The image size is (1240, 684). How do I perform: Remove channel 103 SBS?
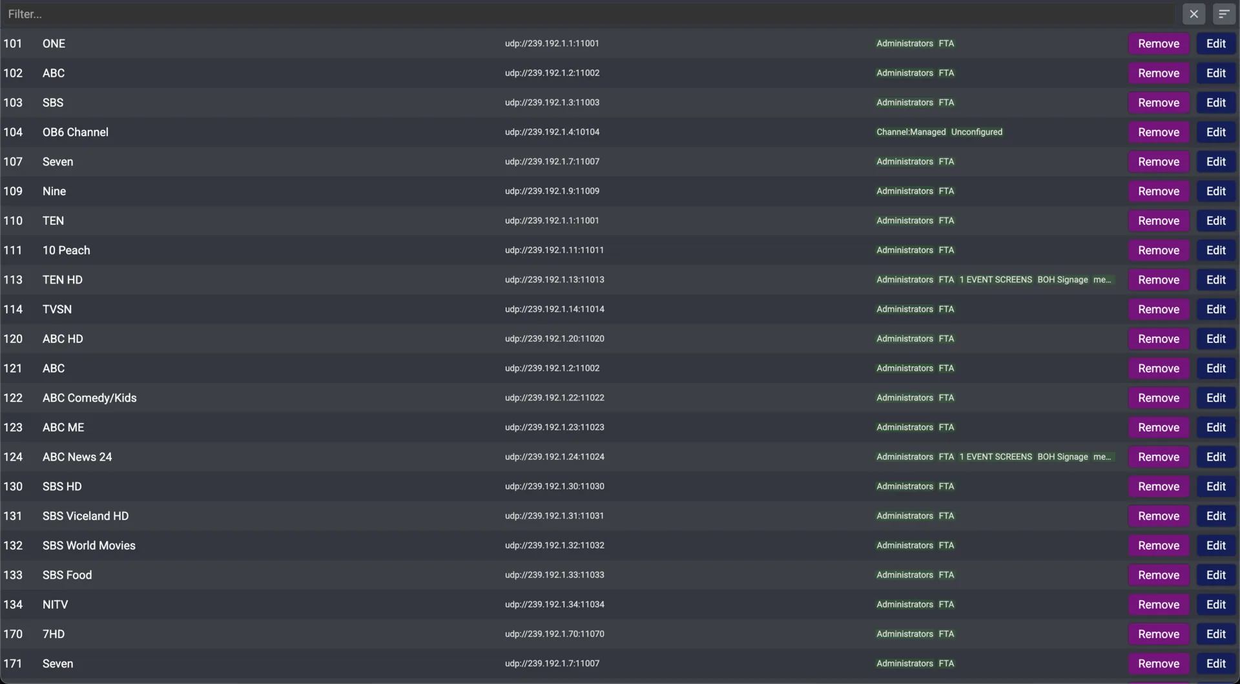[1159, 103]
